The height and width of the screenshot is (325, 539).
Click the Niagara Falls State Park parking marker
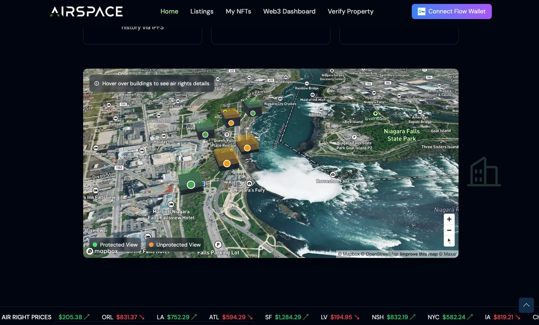point(354,137)
